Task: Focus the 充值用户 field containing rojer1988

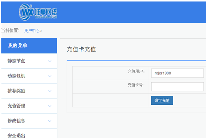Action: tap(177, 73)
